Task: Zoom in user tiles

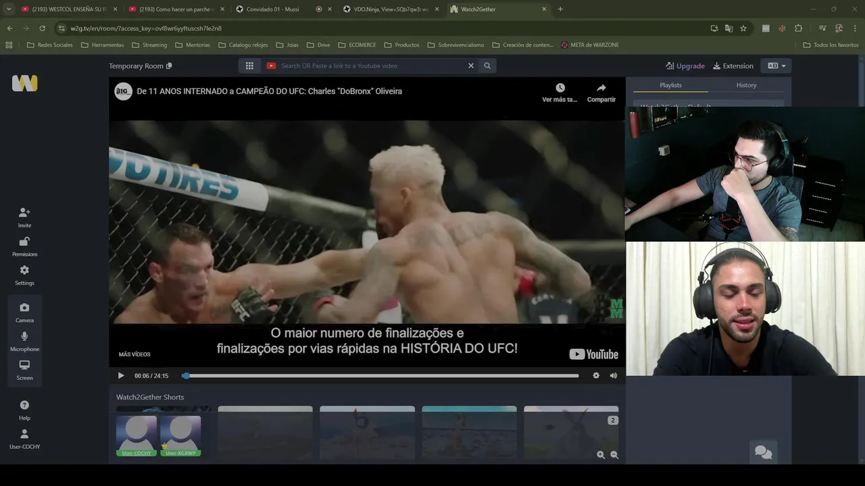Action: [601, 455]
